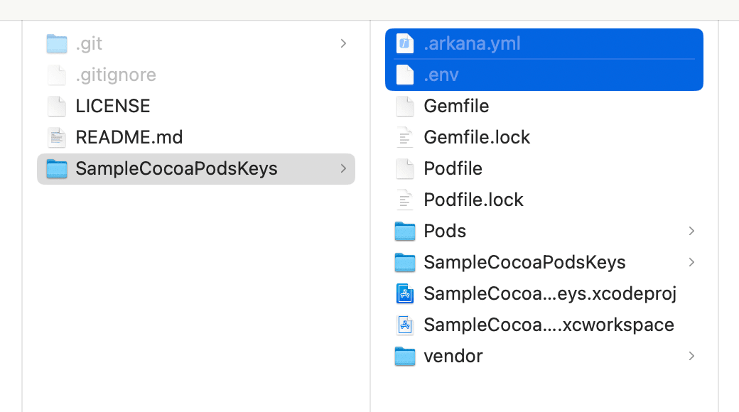Expand SampleCocoaPodsKeys chevron in left column
This screenshot has height=412, width=739.
click(x=343, y=169)
